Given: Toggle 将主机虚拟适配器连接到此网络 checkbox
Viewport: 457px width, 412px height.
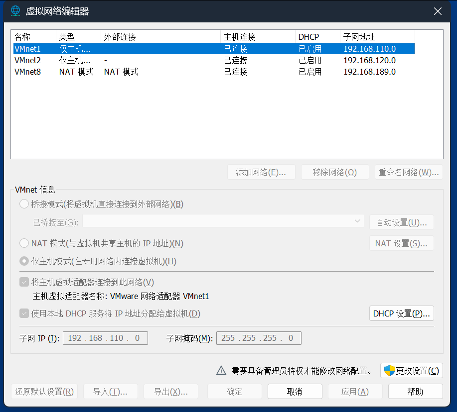Looking at the screenshot, I should click(24, 282).
